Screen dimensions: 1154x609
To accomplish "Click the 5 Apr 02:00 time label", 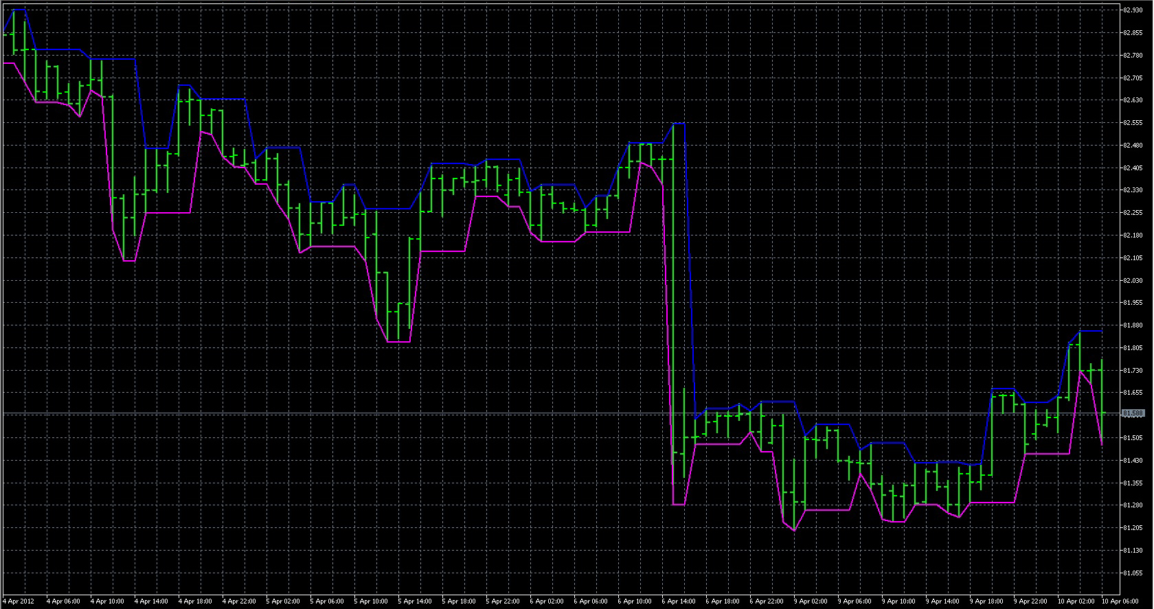I will click(283, 601).
